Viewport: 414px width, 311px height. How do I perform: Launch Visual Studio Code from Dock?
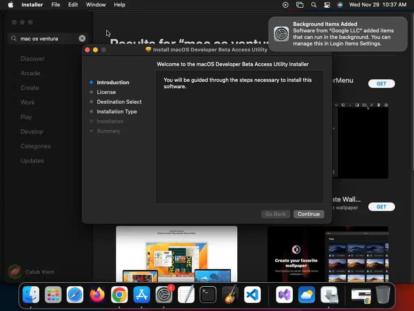252,295
